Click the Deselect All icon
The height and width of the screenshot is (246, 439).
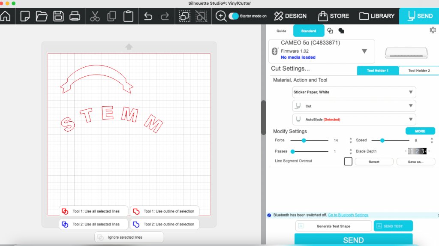point(201,16)
